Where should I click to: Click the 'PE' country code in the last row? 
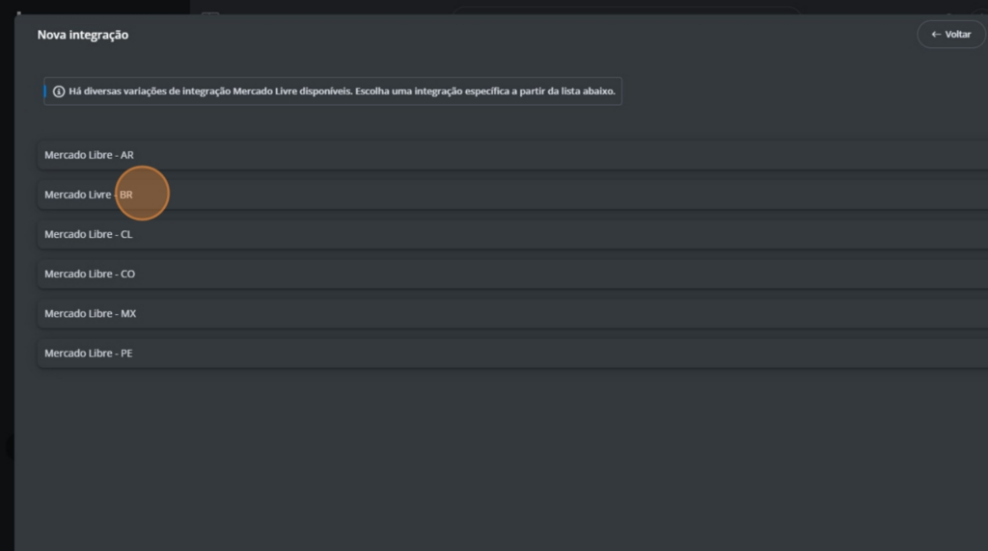point(126,353)
